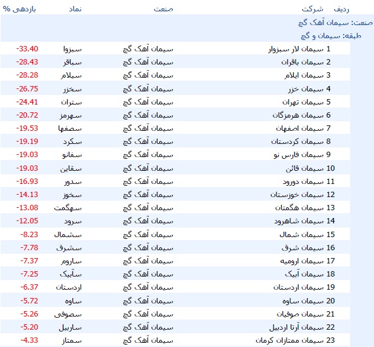Click return value -24.41
Screen dimensions: 374x347
pyautogui.click(x=27, y=102)
